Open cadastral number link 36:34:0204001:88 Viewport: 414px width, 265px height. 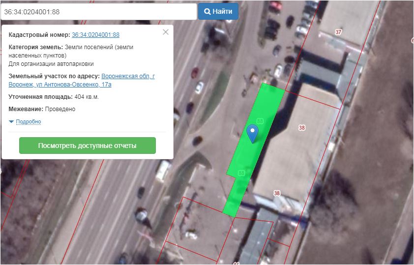coord(95,35)
